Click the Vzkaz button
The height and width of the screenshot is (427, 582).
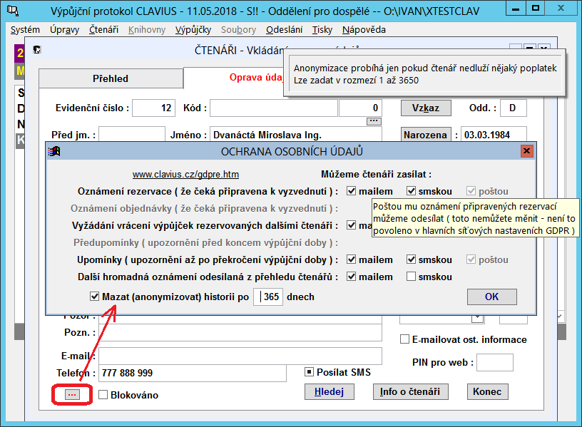pos(426,108)
